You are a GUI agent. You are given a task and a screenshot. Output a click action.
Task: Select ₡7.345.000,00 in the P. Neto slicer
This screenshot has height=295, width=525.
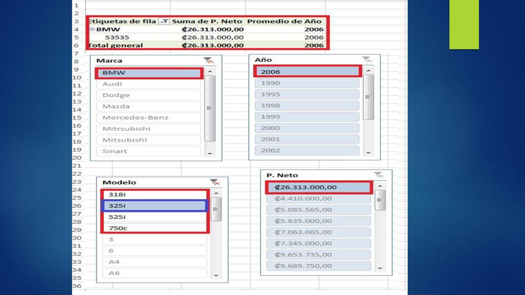pos(319,243)
